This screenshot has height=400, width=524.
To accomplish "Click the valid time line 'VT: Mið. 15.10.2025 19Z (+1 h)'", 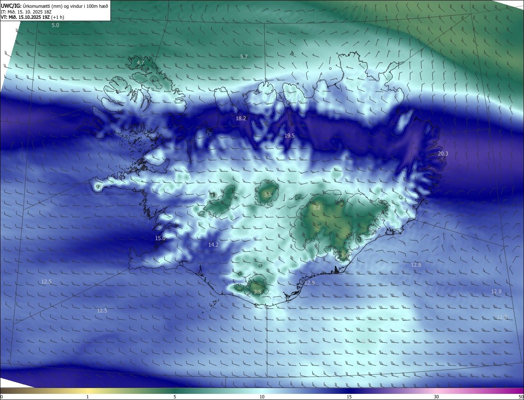I will pos(32,17).
